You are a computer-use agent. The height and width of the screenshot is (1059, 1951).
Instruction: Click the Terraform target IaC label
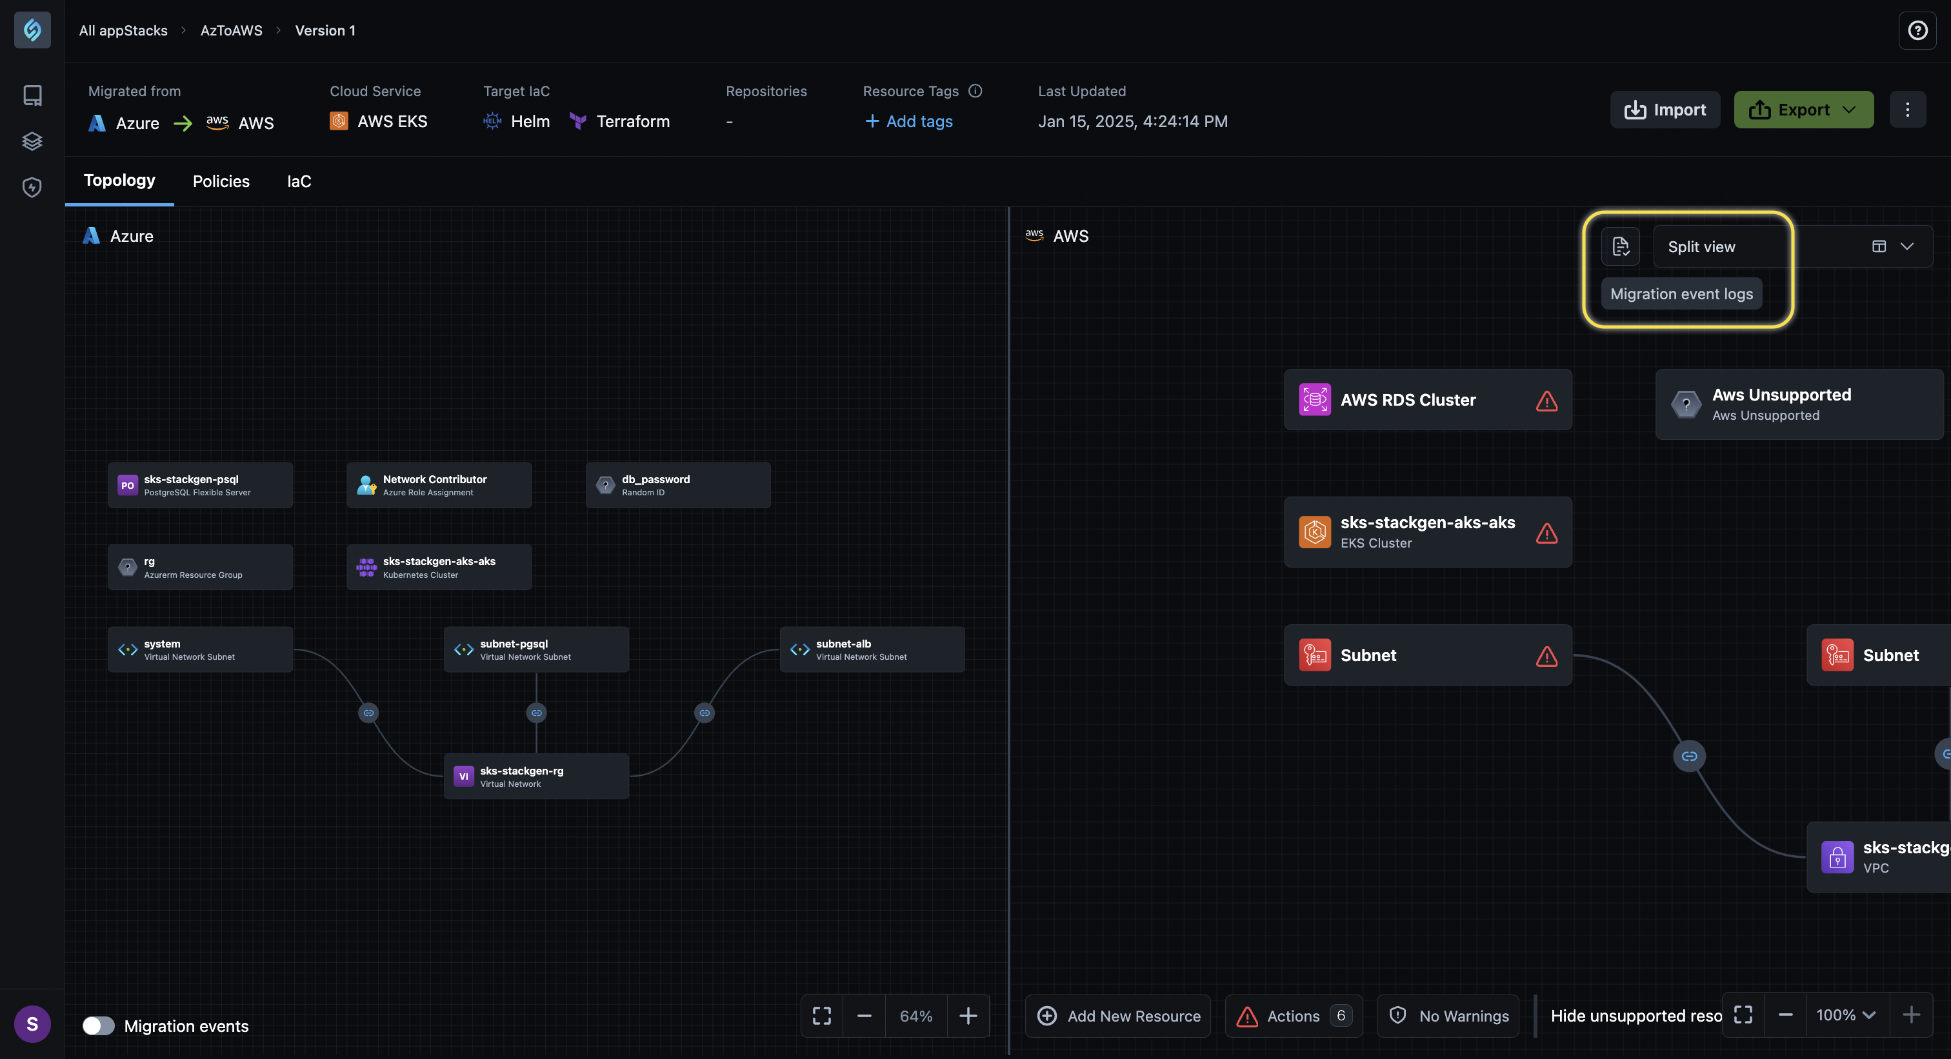(x=619, y=121)
